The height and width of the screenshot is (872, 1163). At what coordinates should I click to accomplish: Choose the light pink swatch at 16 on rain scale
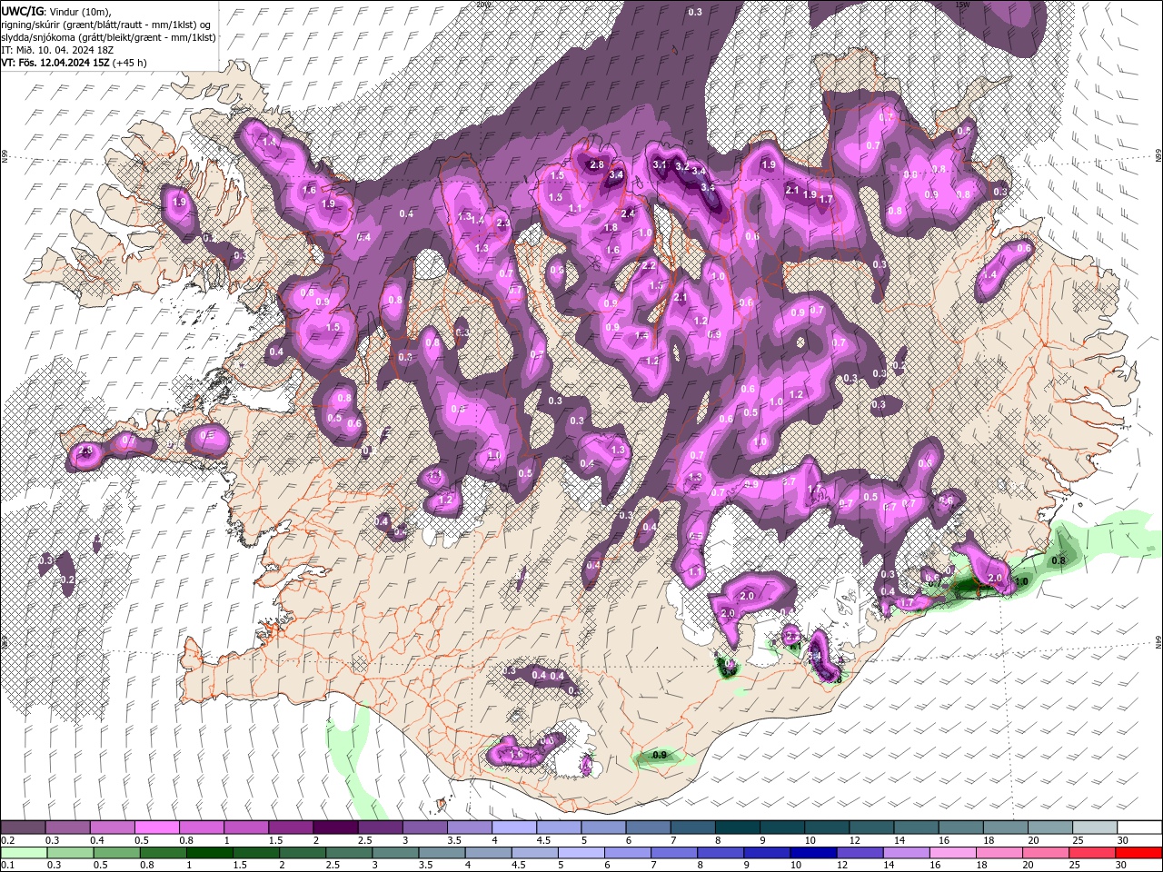(954, 853)
